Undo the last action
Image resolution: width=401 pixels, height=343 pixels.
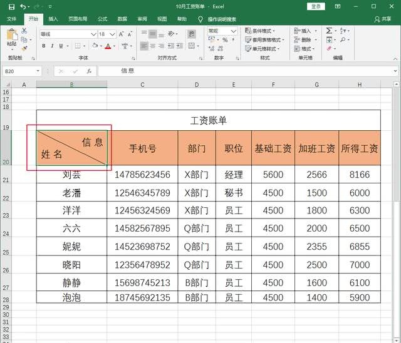(23, 7)
